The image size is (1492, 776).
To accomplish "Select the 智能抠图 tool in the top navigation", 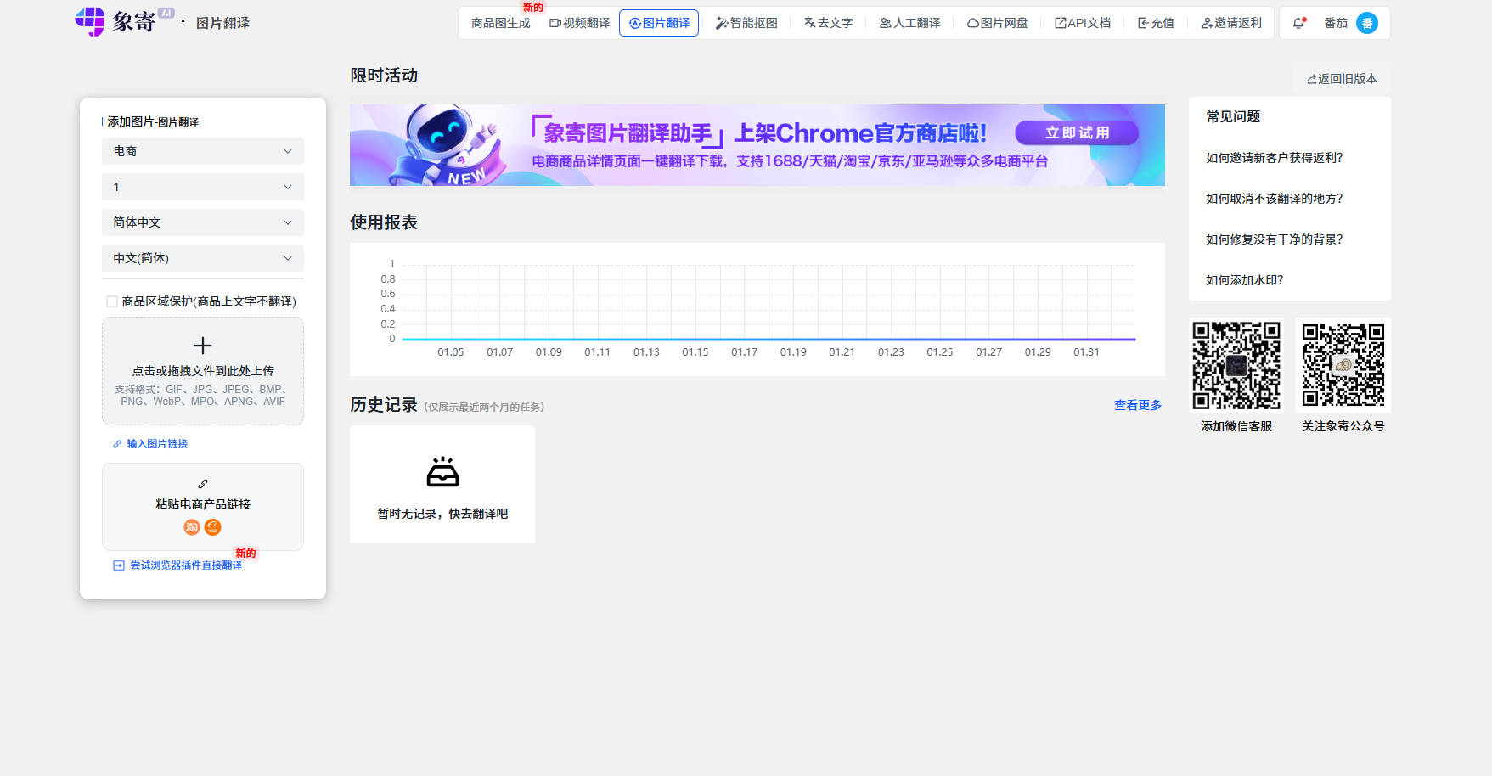I will point(746,23).
